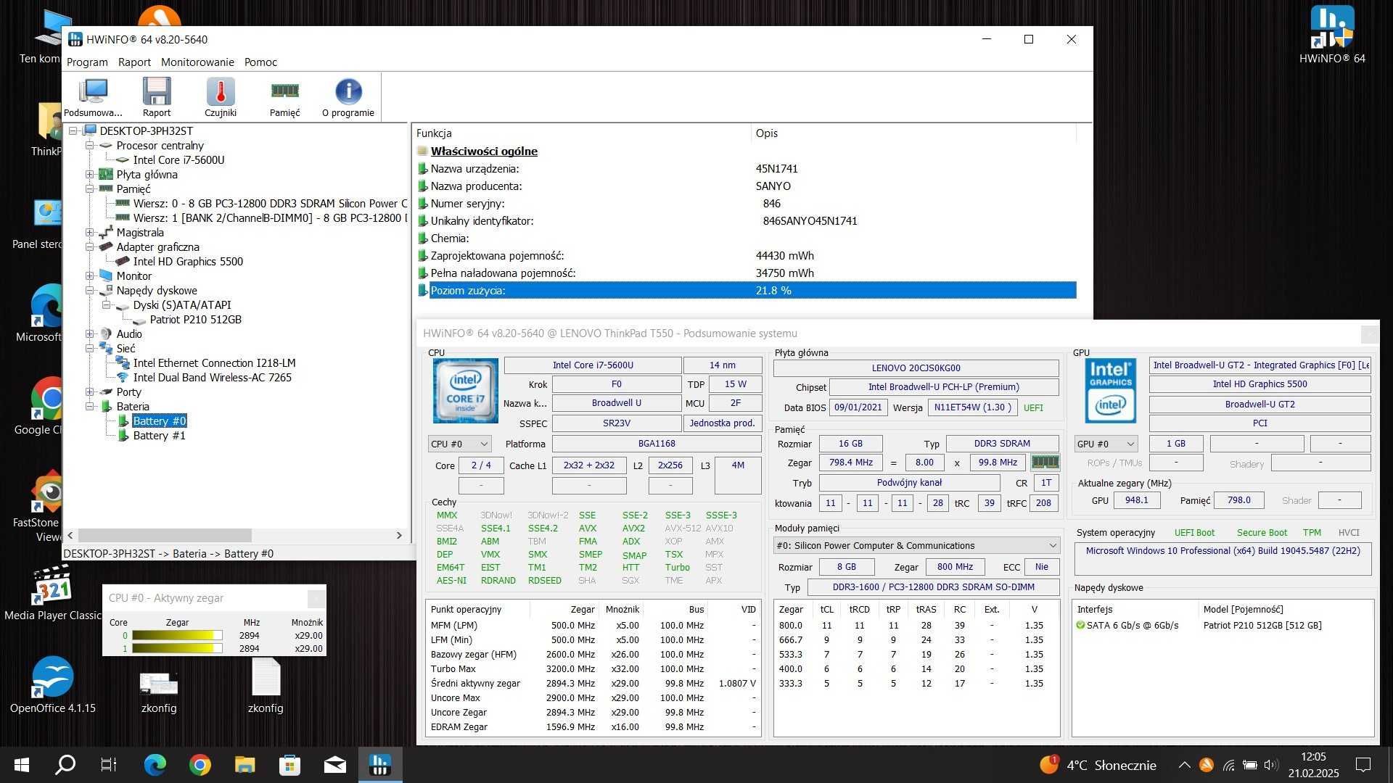
Task: Select Battery #1 in the tree
Action: (159, 436)
